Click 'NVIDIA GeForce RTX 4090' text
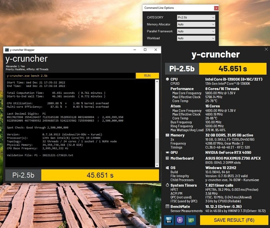The image size is (270, 228). point(228,152)
